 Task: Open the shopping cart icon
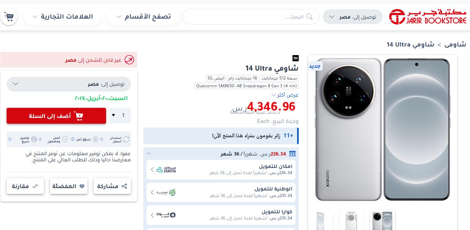point(9,17)
